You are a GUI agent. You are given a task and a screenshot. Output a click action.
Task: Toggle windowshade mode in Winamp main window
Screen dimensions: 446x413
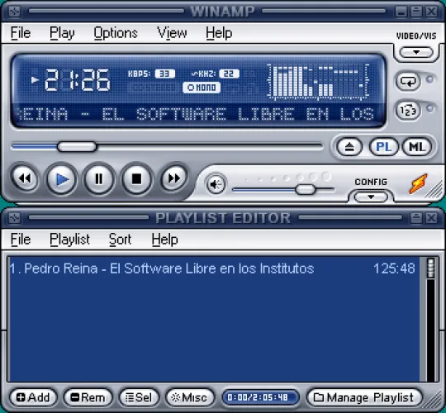tap(416, 12)
